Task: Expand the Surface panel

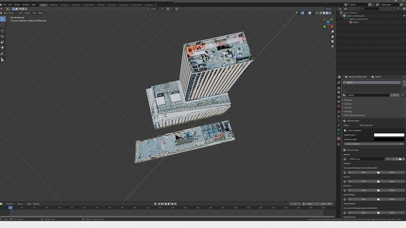Action: point(348,104)
